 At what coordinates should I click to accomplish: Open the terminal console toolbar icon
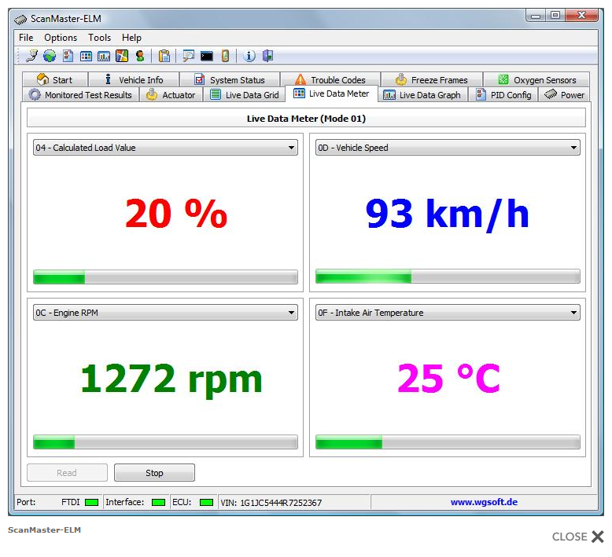pos(207,56)
